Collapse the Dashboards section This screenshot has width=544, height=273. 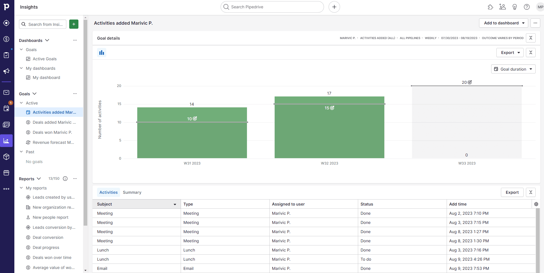[47, 40]
